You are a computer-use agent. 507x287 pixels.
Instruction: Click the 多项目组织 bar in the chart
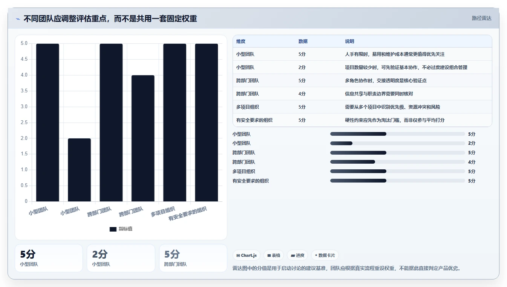pyautogui.click(x=175, y=123)
